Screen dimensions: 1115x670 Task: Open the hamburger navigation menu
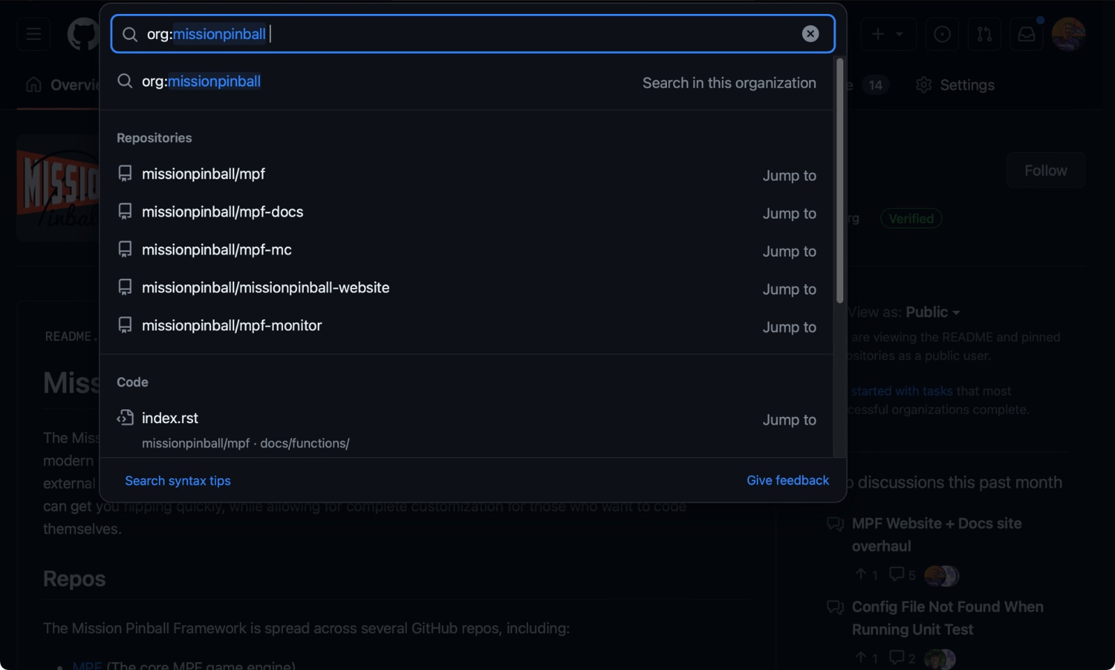(x=33, y=34)
